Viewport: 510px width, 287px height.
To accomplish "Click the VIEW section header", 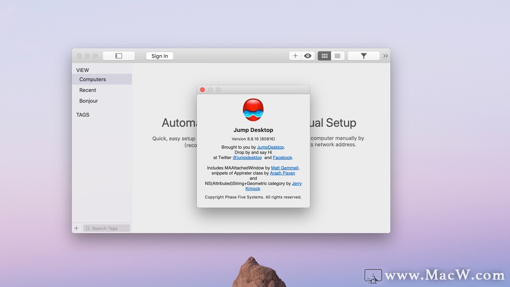I will tap(82, 70).
